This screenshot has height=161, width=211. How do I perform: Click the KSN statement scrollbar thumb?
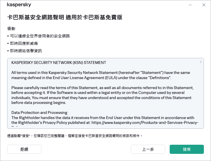tap(201, 62)
